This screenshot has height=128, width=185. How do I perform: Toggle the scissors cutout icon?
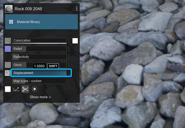[x=25, y=89]
